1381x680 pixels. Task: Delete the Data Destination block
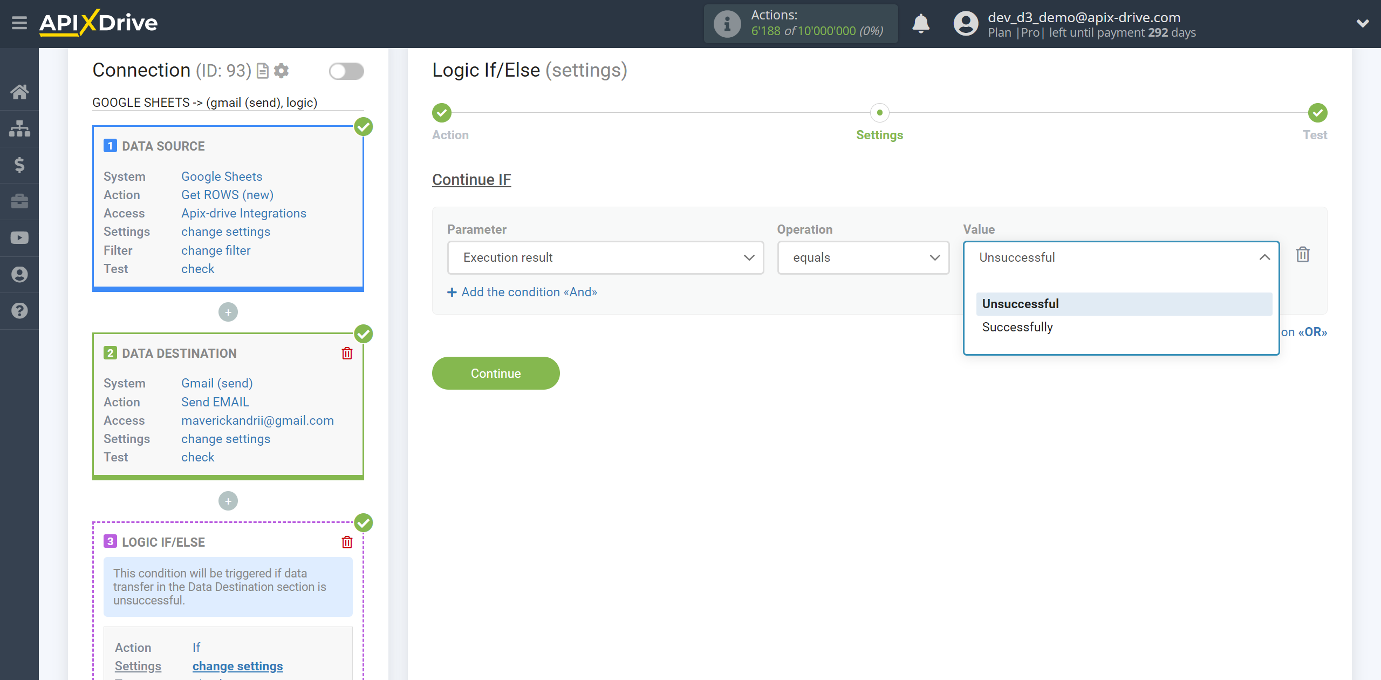(x=347, y=353)
